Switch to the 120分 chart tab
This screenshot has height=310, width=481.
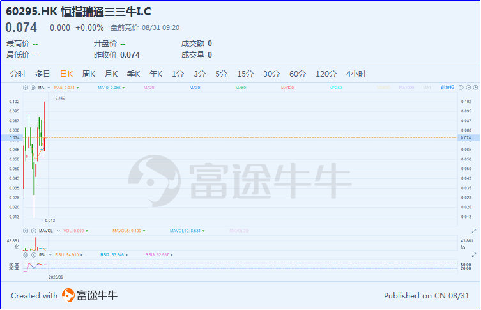point(326,74)
